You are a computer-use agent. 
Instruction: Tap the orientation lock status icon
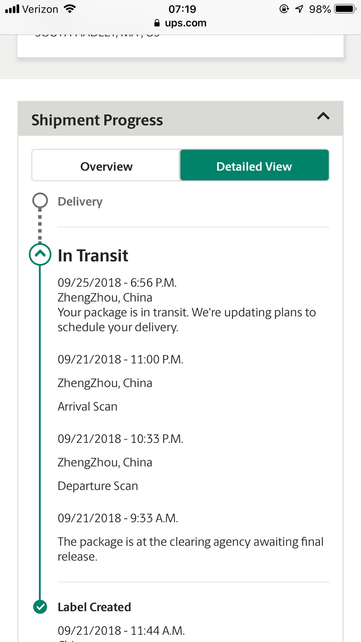284,9
